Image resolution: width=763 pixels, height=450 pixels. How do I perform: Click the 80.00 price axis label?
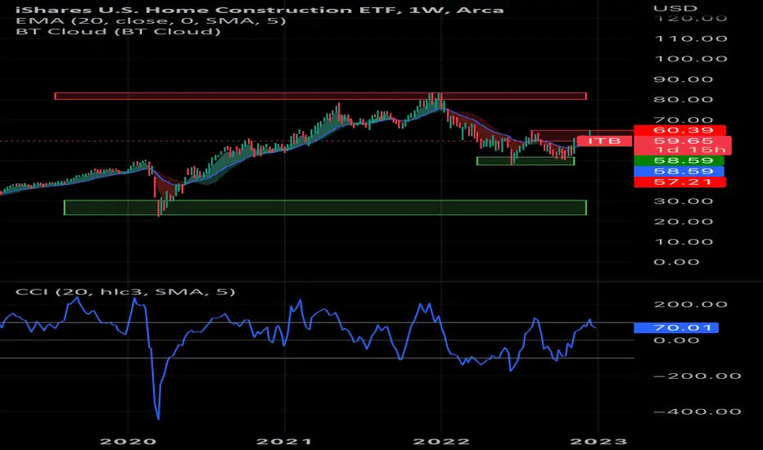tap(684, 100)
